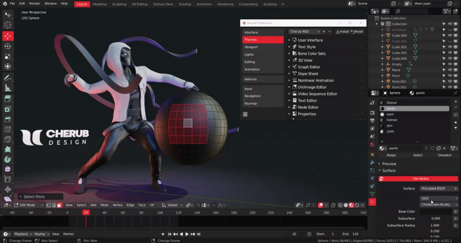The width and height of the screenshot is (461, 243).
Task: Jump to the timeline end frame
Action: pyautogui.click(x=199, y=234)
